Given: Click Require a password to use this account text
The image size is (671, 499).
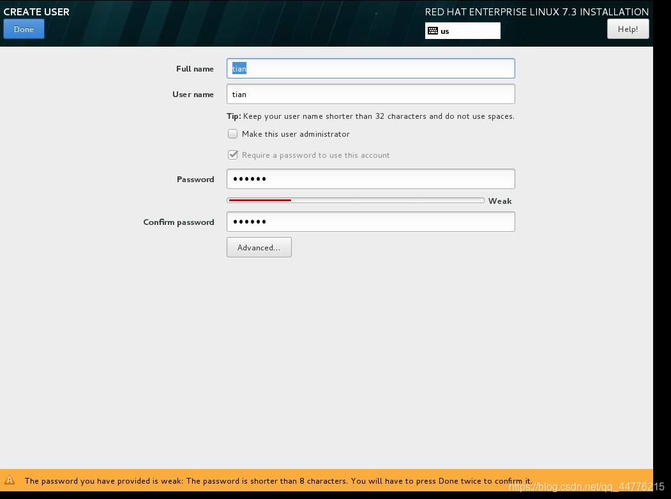Looking at the screenshot, I should click(x=316, y=155).
